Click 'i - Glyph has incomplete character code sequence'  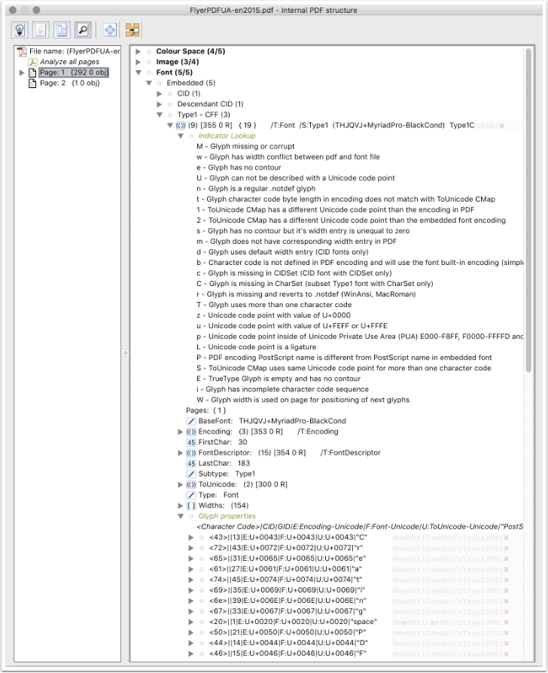(x=282, y=389)
